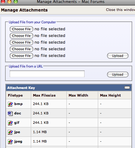Click the Upload File from a URL legend

(26, 66)
